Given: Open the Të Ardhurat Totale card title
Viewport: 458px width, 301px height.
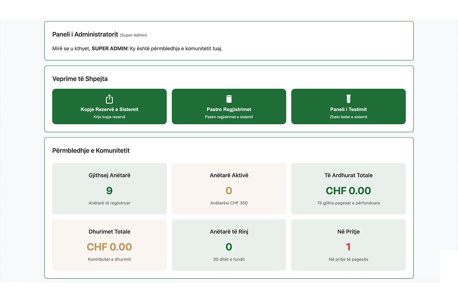Looking at the screenshot, I should click(x=348, y=175).
